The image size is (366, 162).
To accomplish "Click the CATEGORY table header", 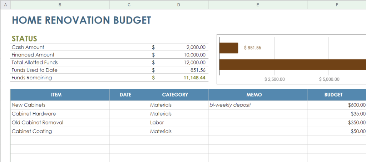I will (x=175, y=95).
